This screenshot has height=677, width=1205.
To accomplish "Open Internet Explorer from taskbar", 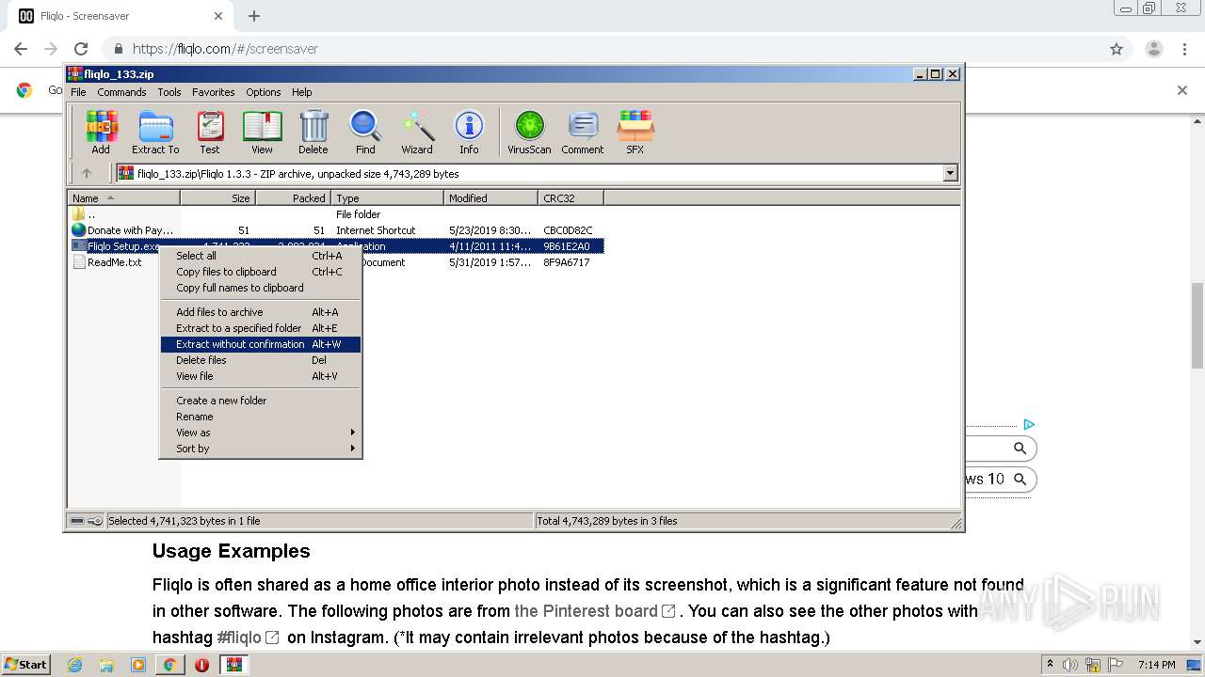I will click(75, 665).
